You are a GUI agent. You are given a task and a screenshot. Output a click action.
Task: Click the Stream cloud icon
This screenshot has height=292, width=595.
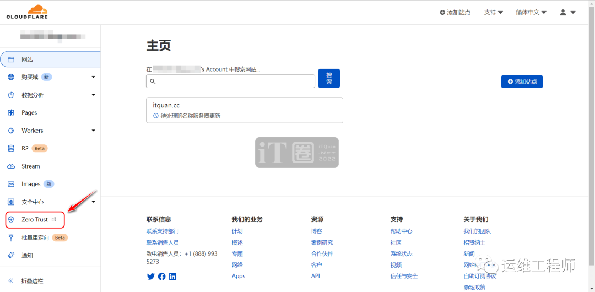point(11,166)
